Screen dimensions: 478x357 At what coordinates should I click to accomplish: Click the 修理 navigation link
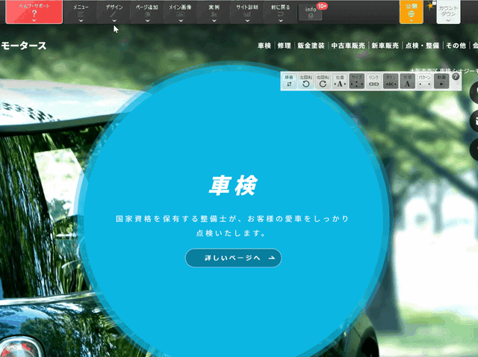[x=284, y=46]
